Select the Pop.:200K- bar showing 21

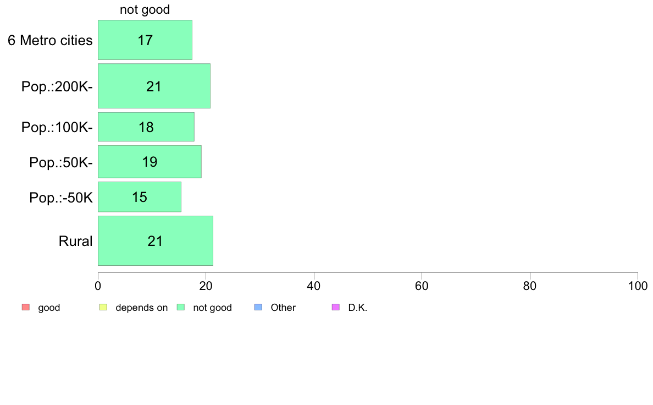click(154, 86)
